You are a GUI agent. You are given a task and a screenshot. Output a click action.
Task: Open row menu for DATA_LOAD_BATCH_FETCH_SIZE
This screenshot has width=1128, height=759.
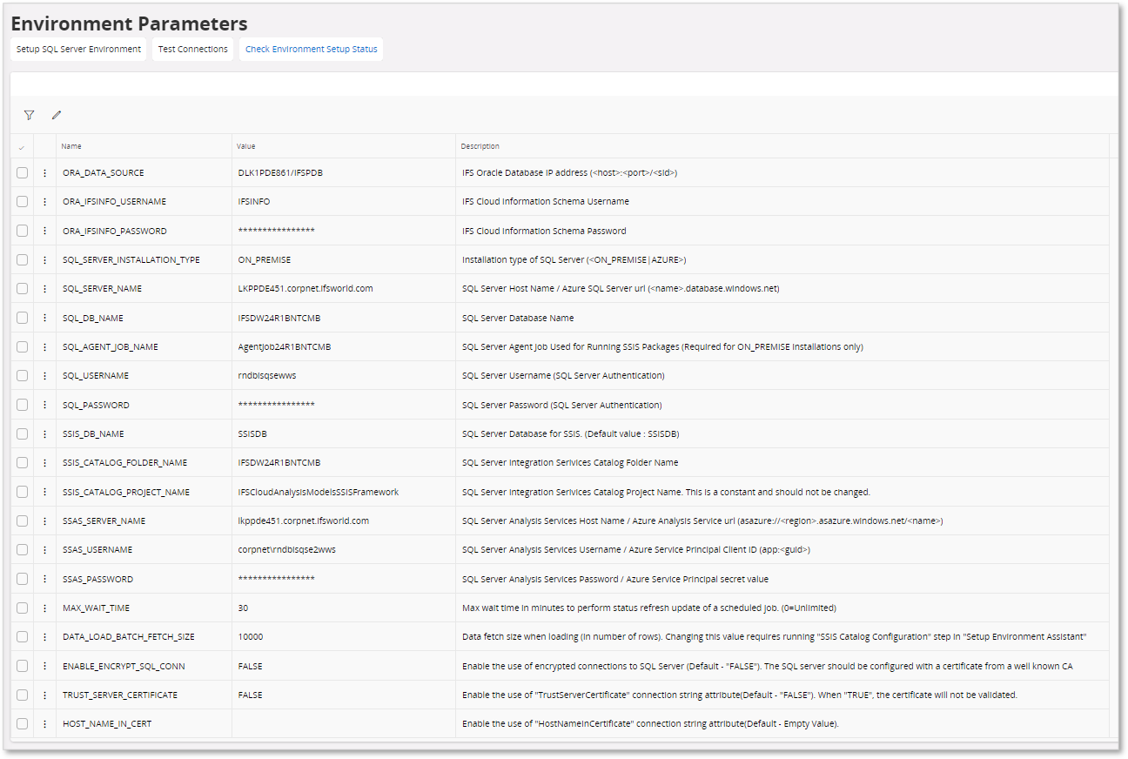44,636
